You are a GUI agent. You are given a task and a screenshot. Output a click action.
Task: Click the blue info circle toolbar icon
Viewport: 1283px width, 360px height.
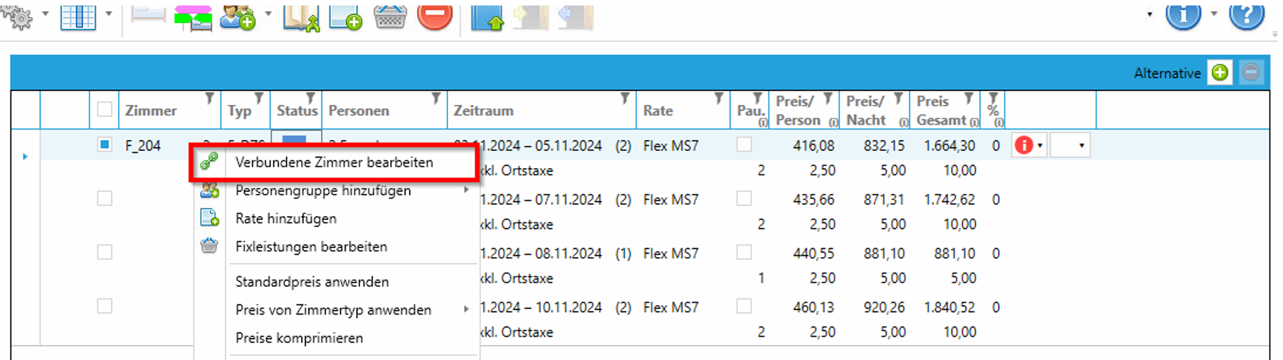(x=1183, y=15)
